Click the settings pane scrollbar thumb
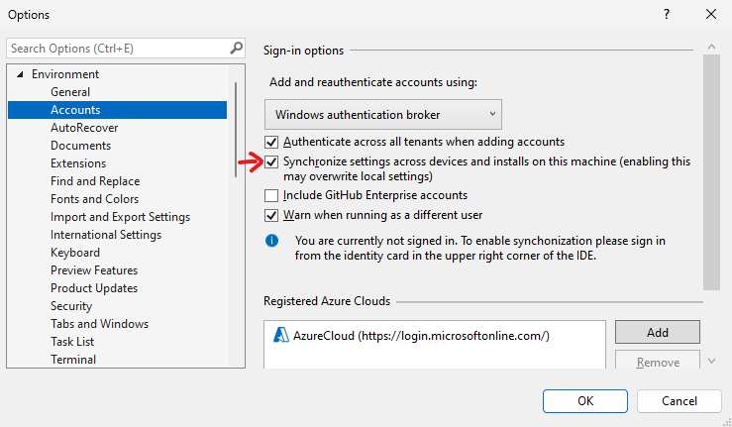 pos(711,172)
